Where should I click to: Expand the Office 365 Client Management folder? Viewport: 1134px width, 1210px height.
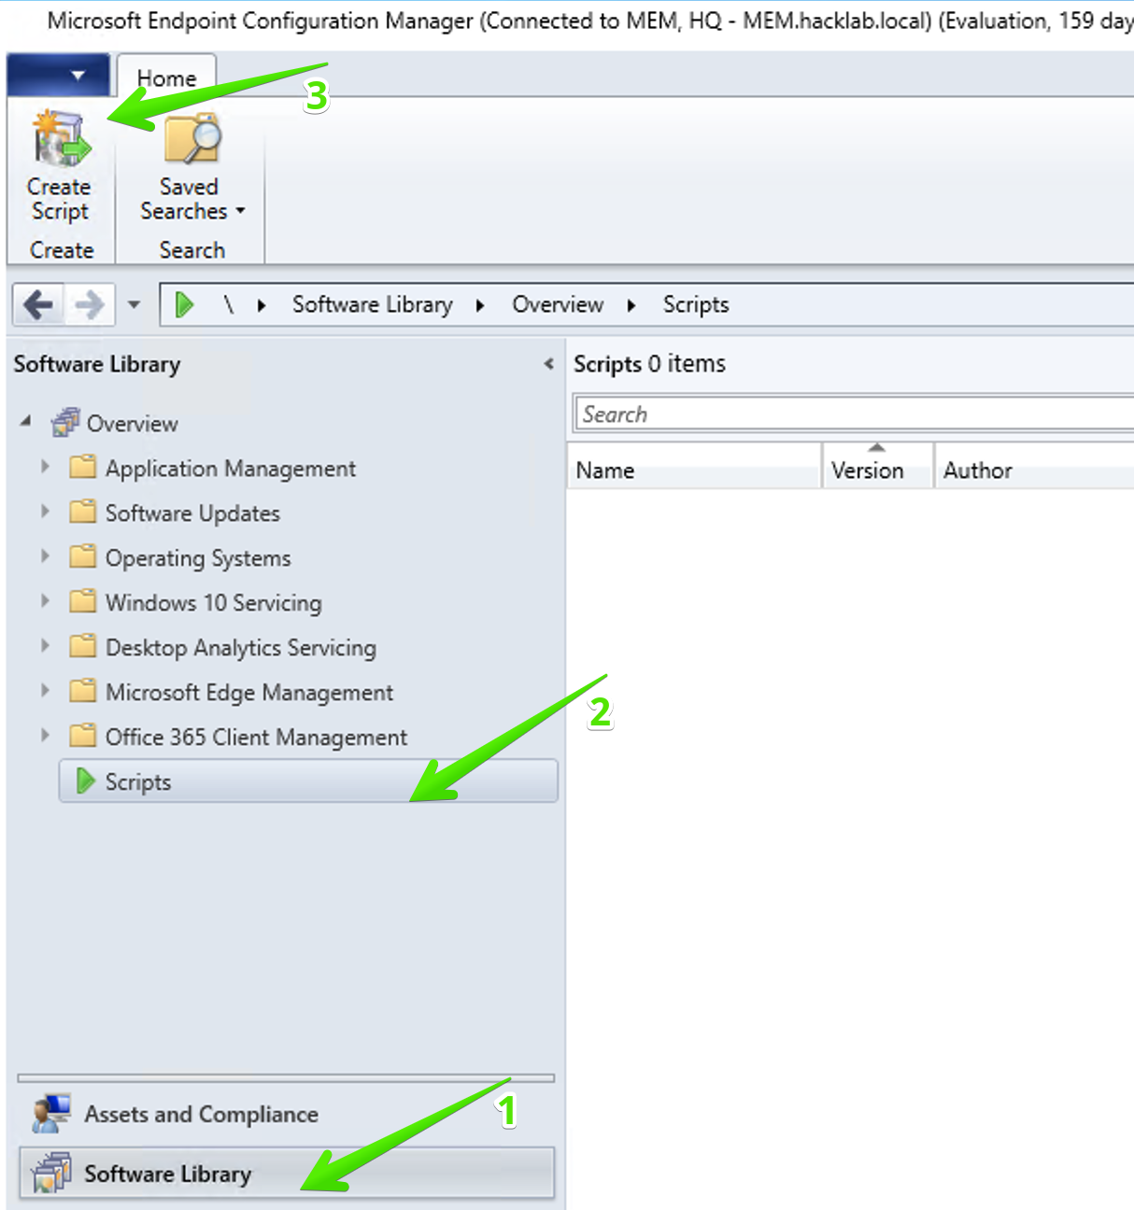point(45,734)
